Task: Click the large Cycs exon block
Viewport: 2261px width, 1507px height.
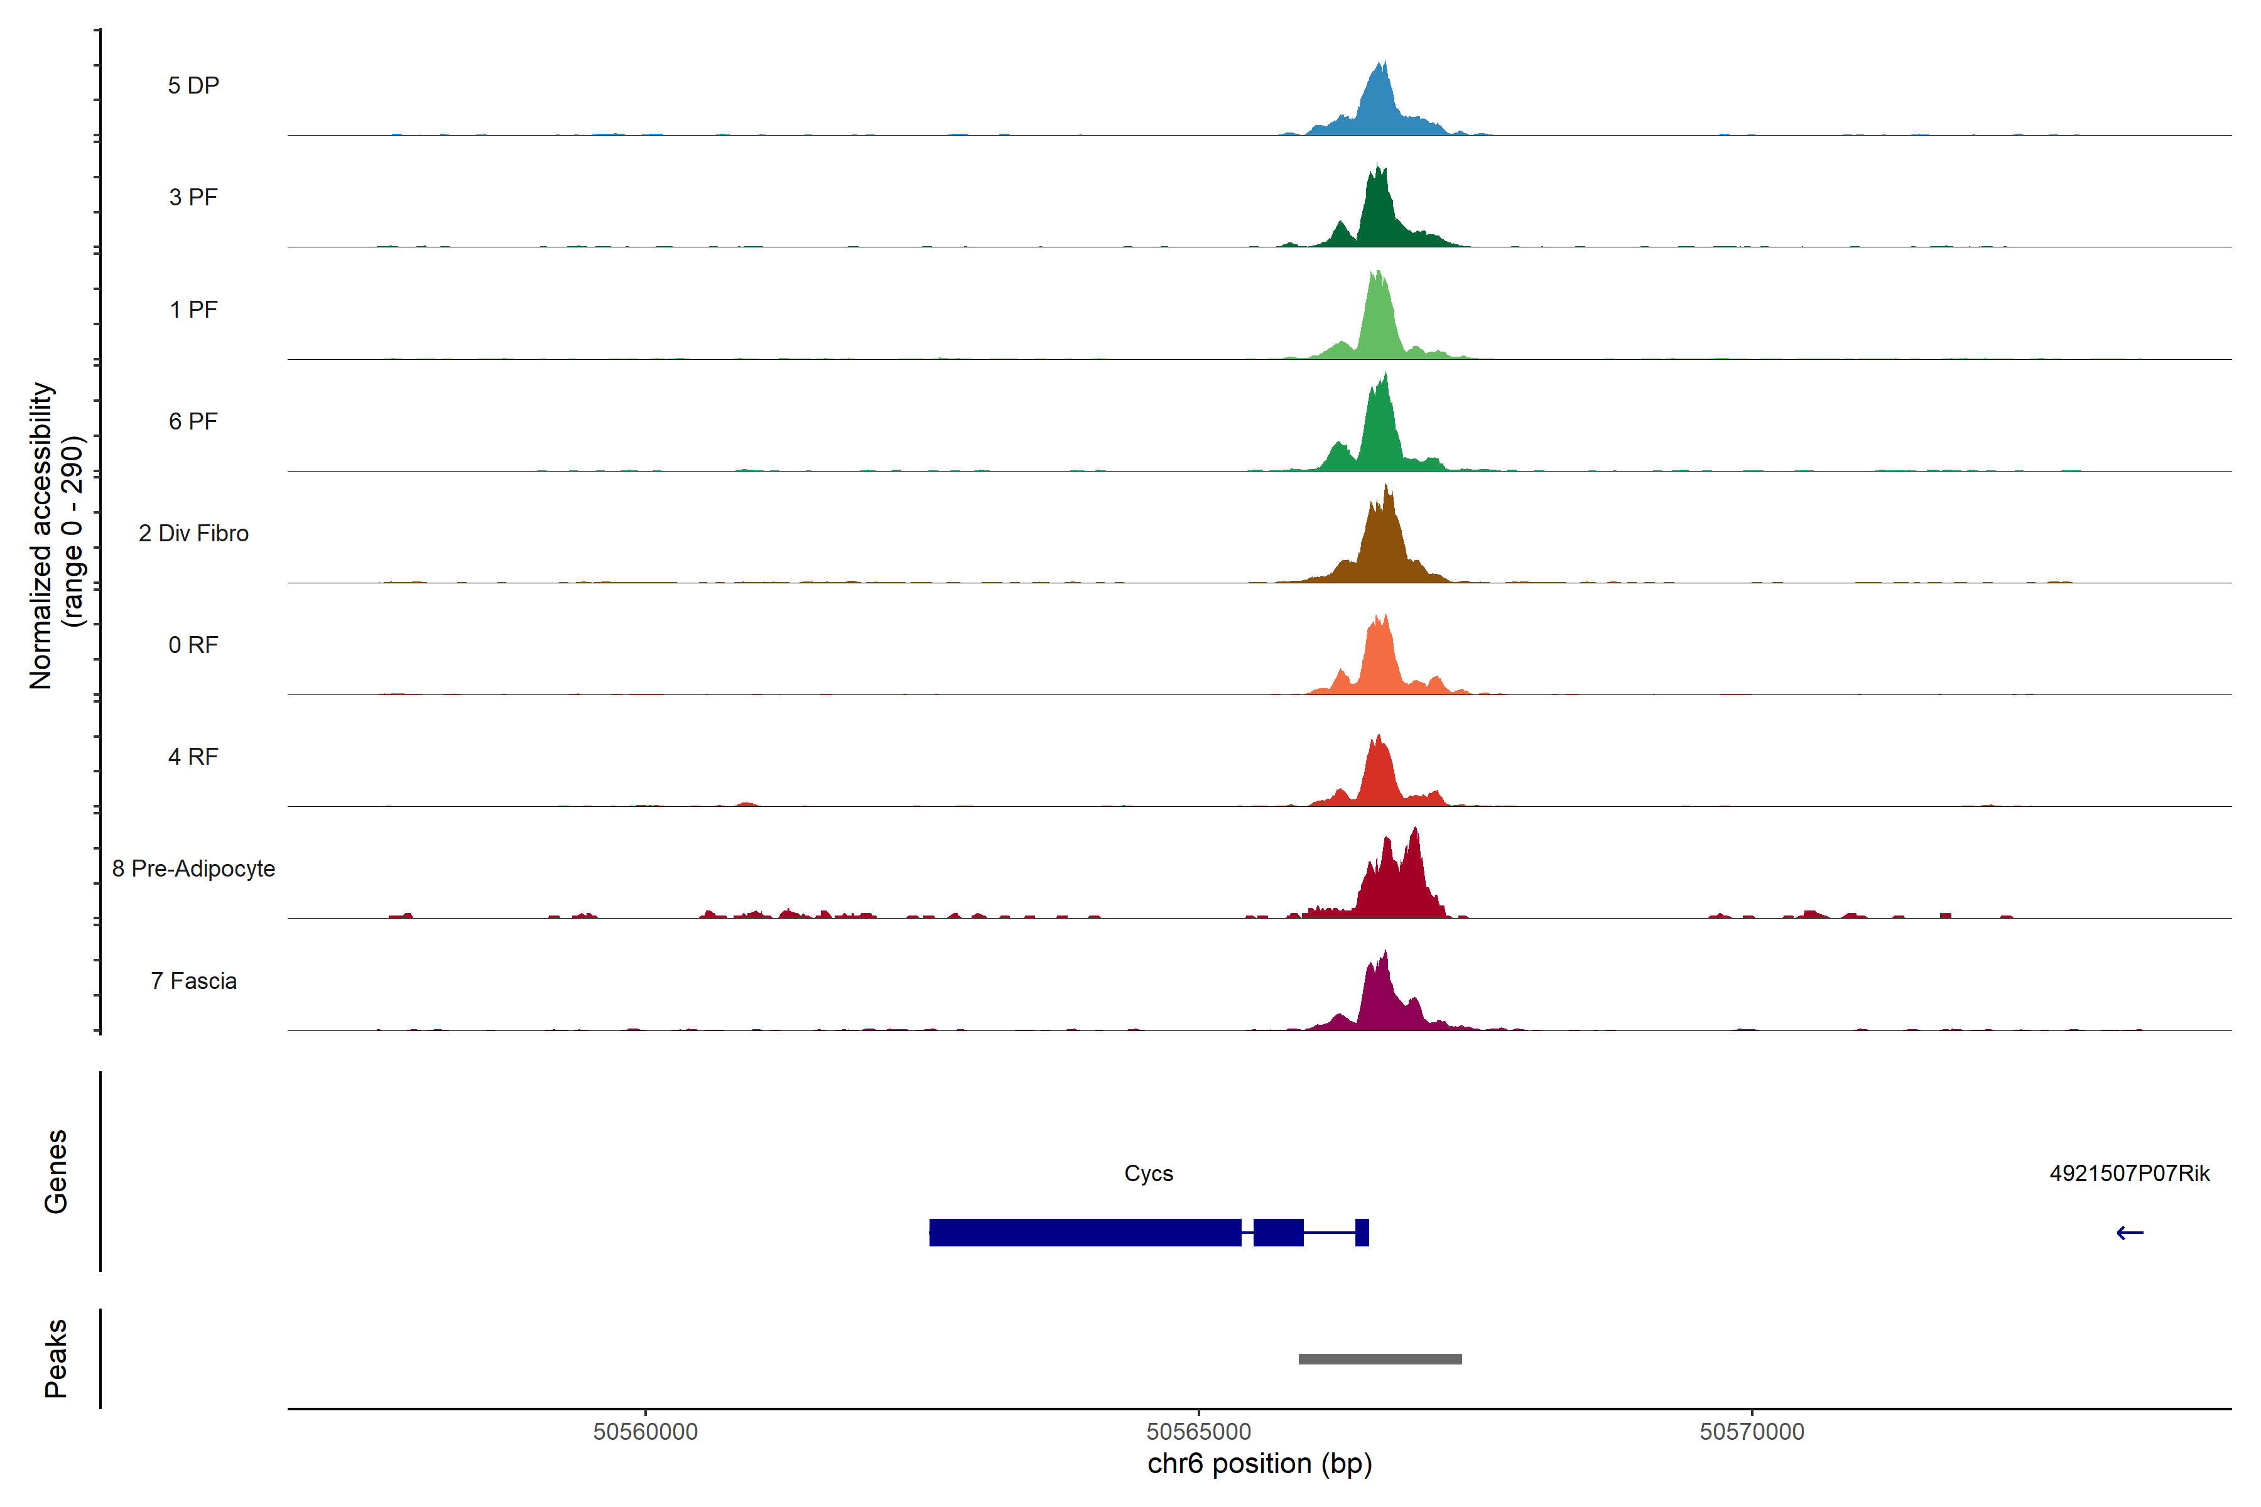Action: [1085, 1232]
